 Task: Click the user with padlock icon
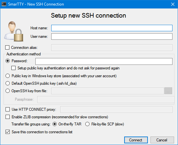(14, 31)
